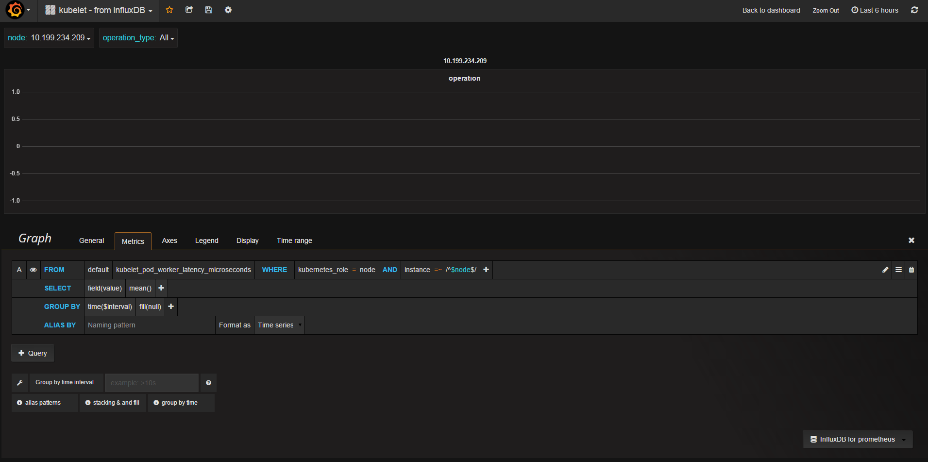The image size is (928, 462).
Task: Add a WHERE condition with plus icon
Action: 486,270
